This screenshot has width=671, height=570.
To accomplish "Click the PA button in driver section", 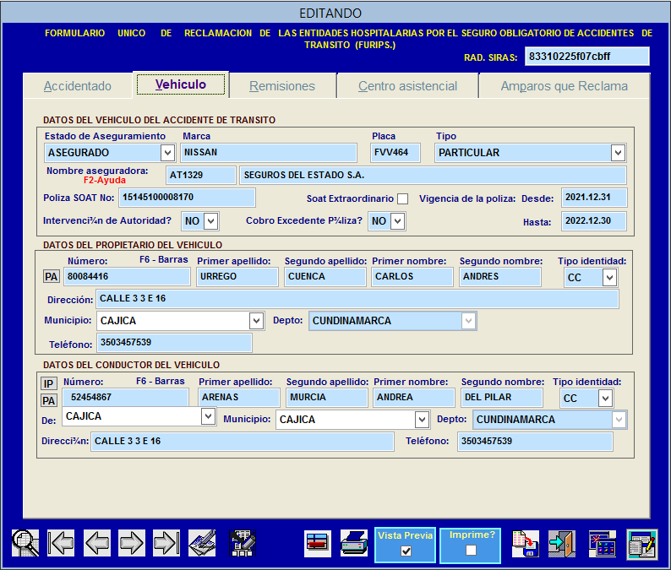I will coord(48,400).
